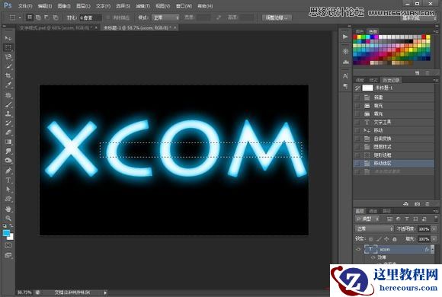The height and width of the screenshot is (297, 442).
Task: Choose add to selection mode icon
Action: [38, 18]
